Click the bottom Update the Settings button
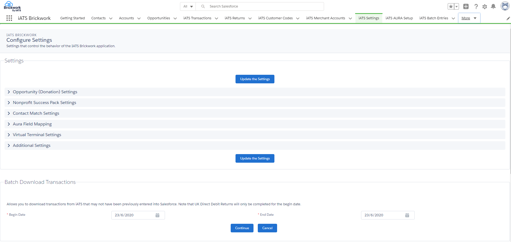Viewport: 511px width, 242px height. [255, 158]
